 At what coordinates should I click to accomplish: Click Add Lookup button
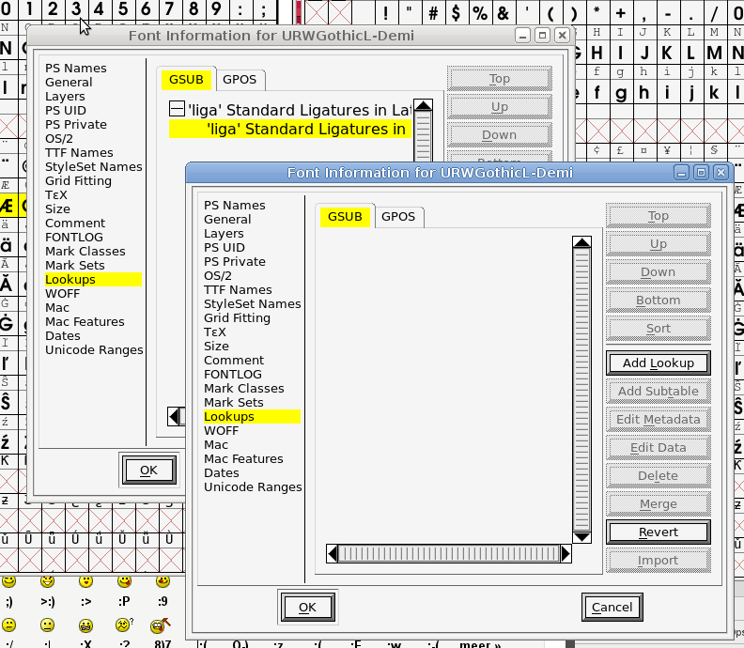click(x=659, y=363)
